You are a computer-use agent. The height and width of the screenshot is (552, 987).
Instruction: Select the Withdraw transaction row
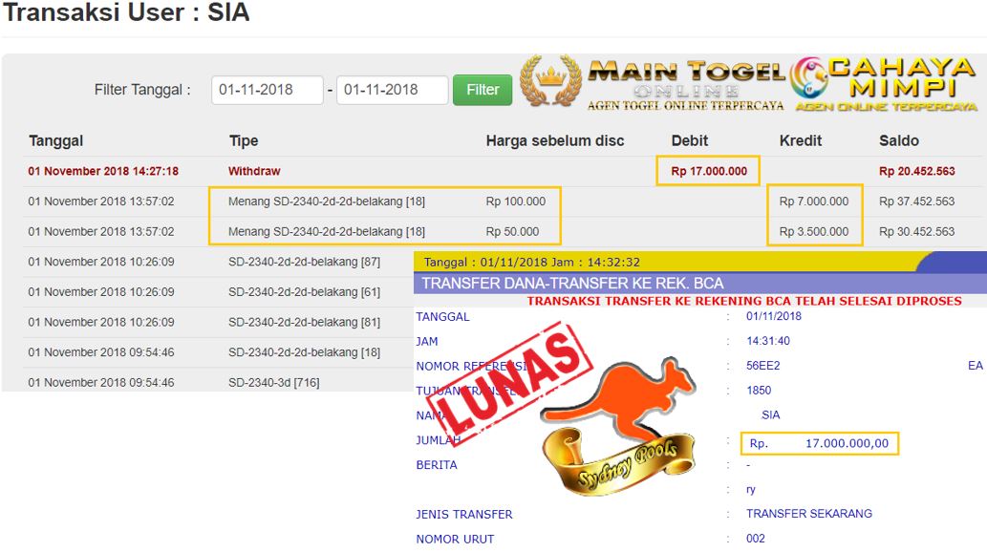[503, 171]
